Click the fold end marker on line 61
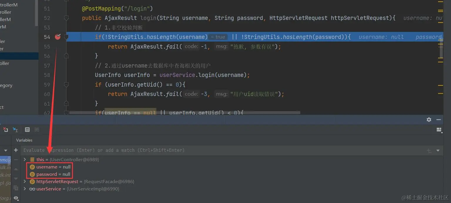The width and height of the screenshot is (451, 203). (66, 103)
